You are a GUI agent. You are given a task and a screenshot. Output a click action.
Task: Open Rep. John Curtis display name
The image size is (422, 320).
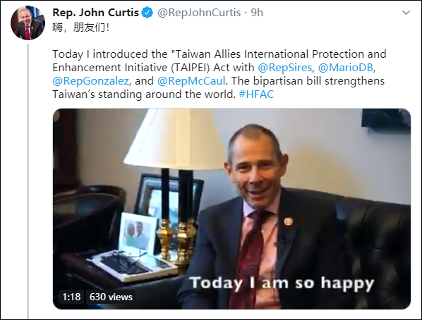tap(96, 13)
